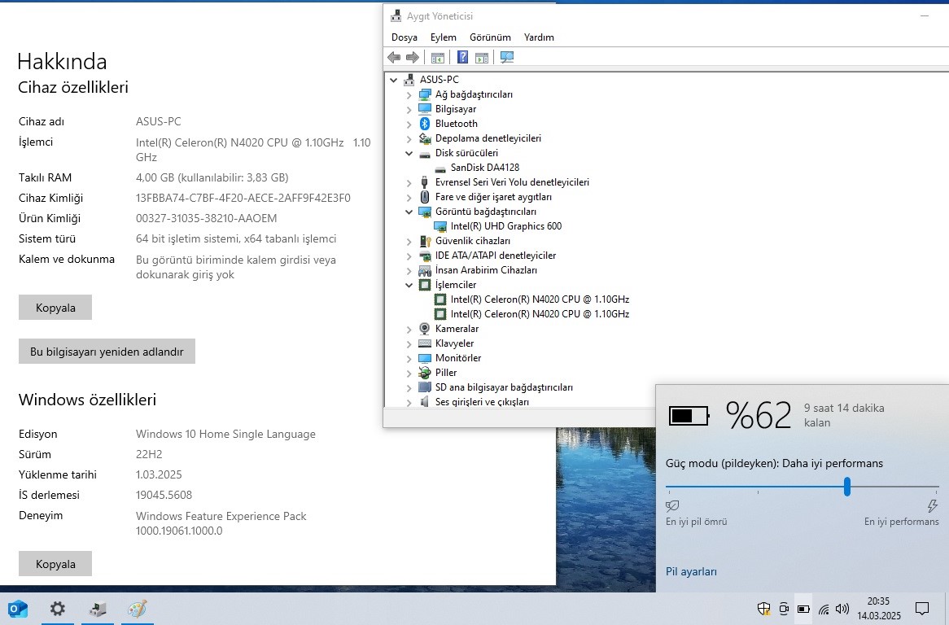This screenshot has width=949, height=625.
Task: Open the Yardım menu
Action: (x=539, y=37)
